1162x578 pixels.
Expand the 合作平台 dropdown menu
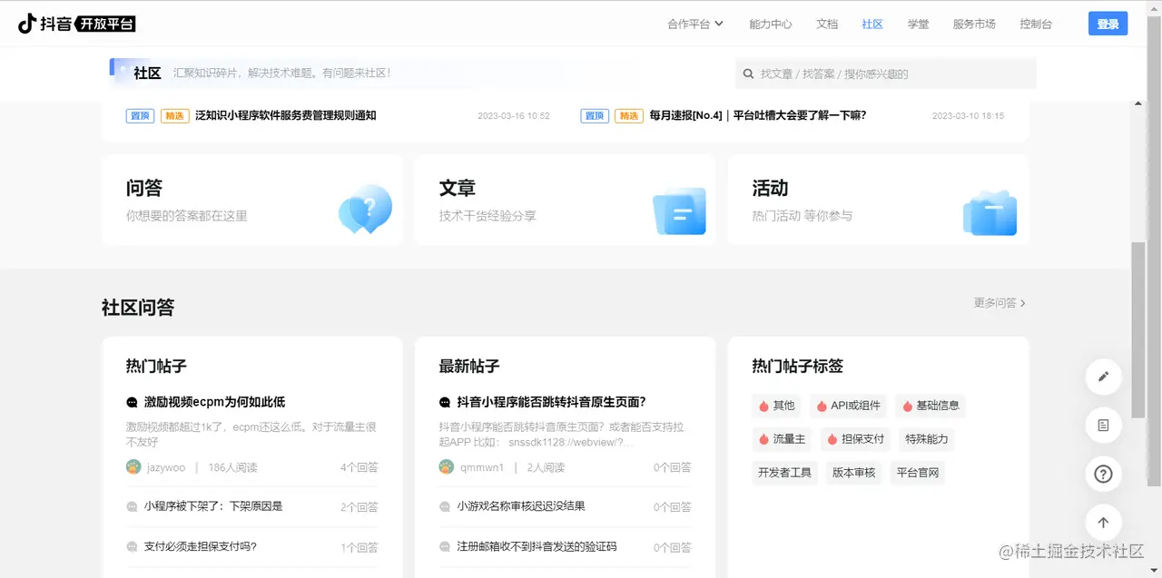[x=695, y=24]
